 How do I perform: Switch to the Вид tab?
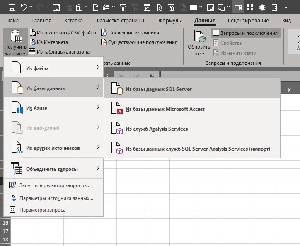point(286,20)
